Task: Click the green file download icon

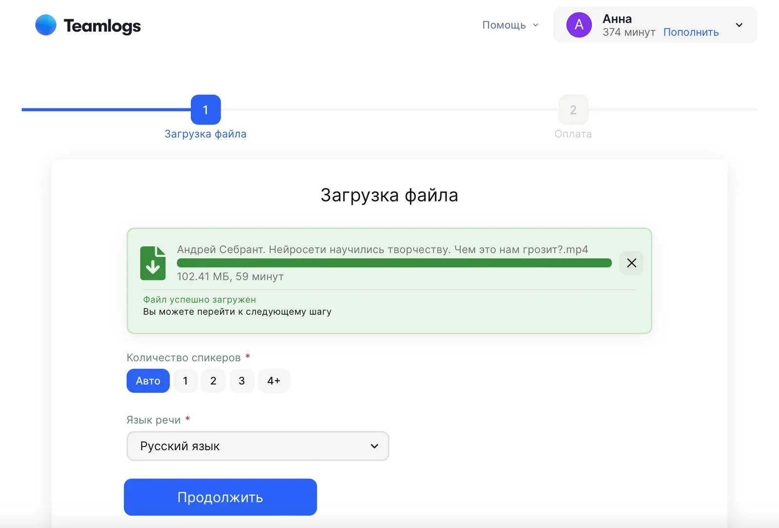Action: [153, 263]
